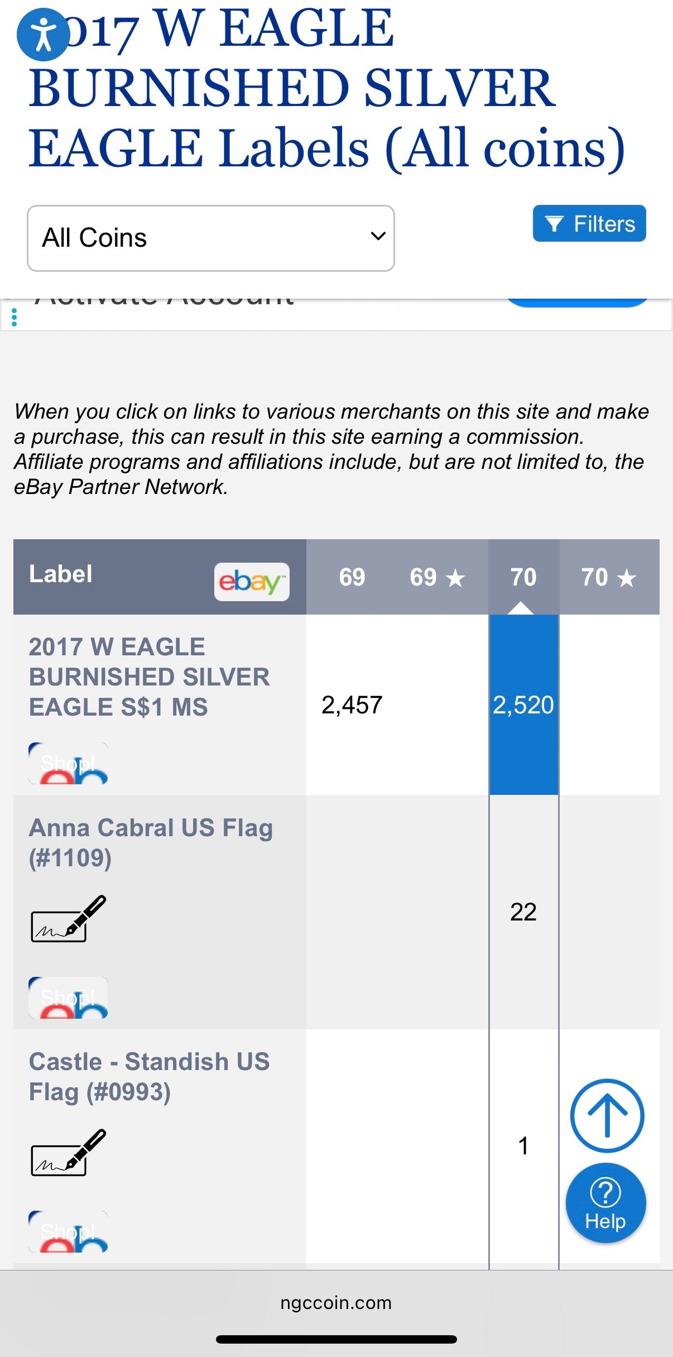Screen dimensions: 673x1357
Task: Select the 69 grade column header
Action: coord(352,577)
